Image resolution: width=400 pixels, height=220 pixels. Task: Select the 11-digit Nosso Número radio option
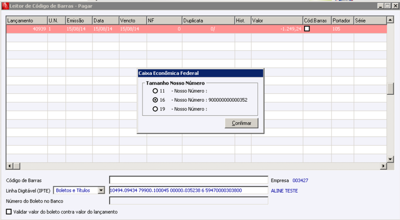[x=155, y=91]
